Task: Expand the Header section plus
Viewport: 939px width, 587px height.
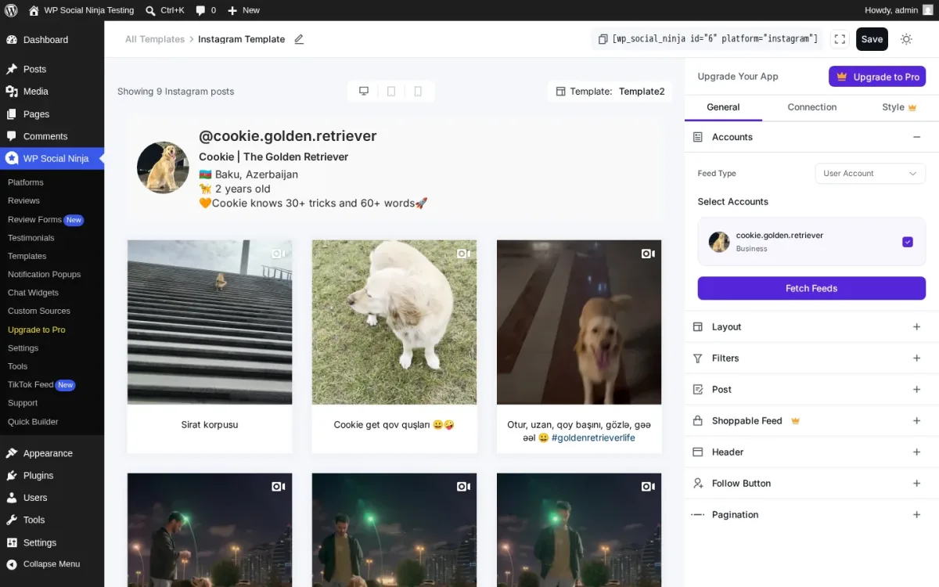Action: pos(916,452)
